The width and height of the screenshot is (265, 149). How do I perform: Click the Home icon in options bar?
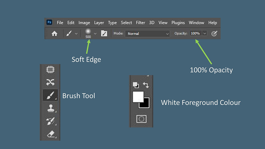[54, 34]
